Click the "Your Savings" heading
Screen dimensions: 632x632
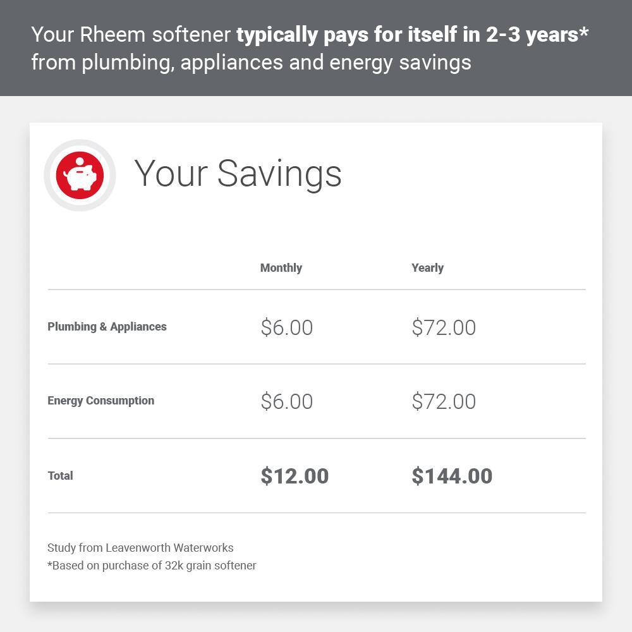pyautogui.click(x=238, y=174)
